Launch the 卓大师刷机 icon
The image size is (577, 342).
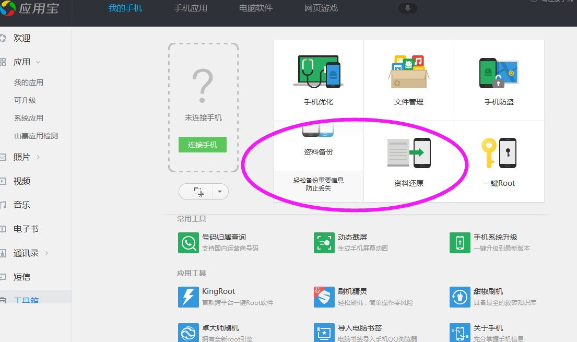click(x=189, y=333)
